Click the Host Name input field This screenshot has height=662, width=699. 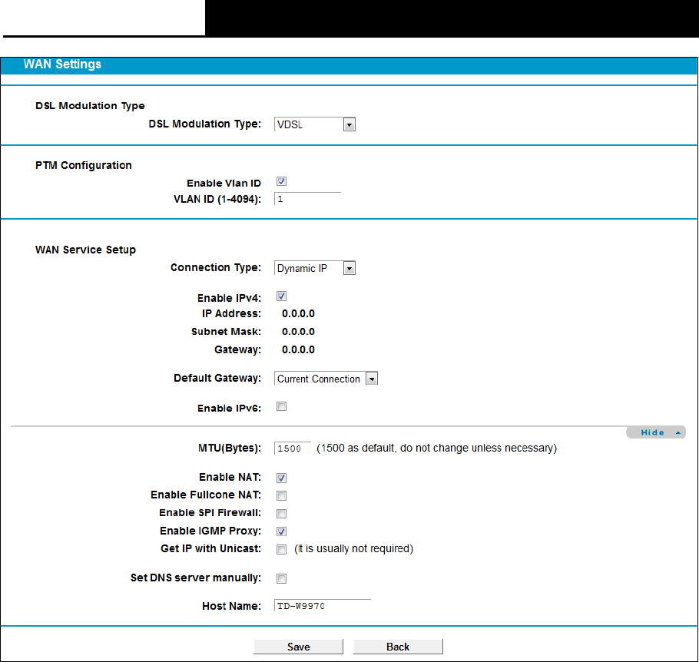pyautogui.click(x=323, y=605)
